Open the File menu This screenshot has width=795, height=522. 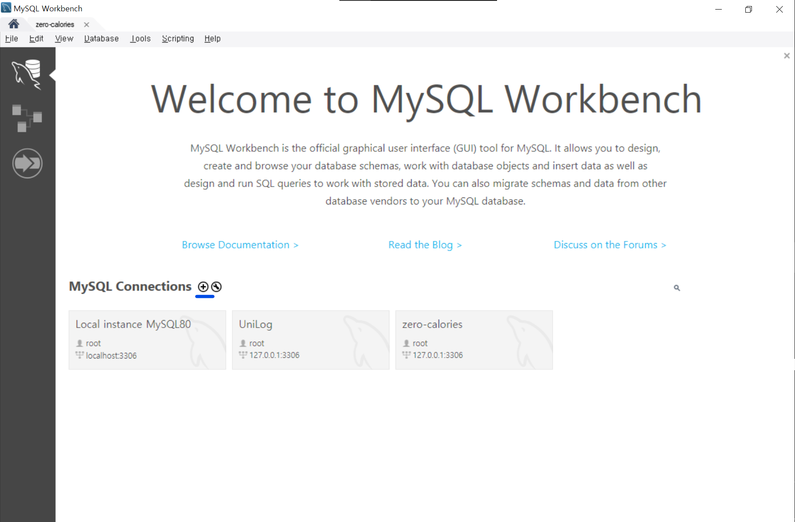11,39
